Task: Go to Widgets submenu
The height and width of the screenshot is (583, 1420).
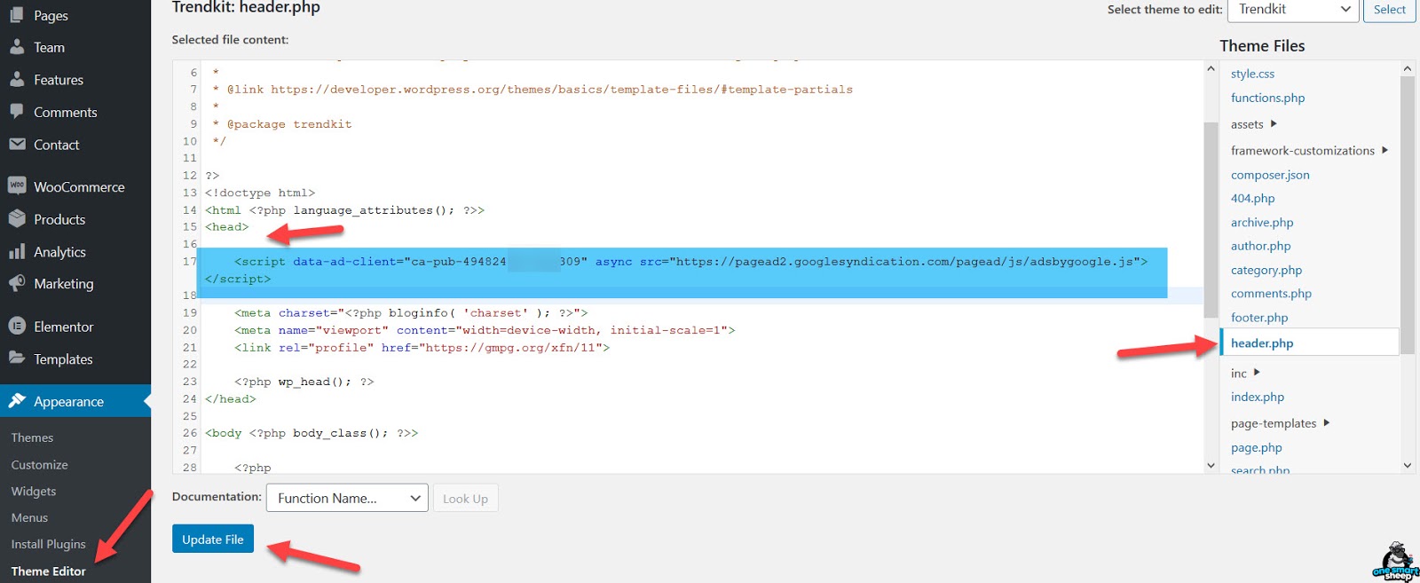Action: pyautogui.click(x=34, y=491)
